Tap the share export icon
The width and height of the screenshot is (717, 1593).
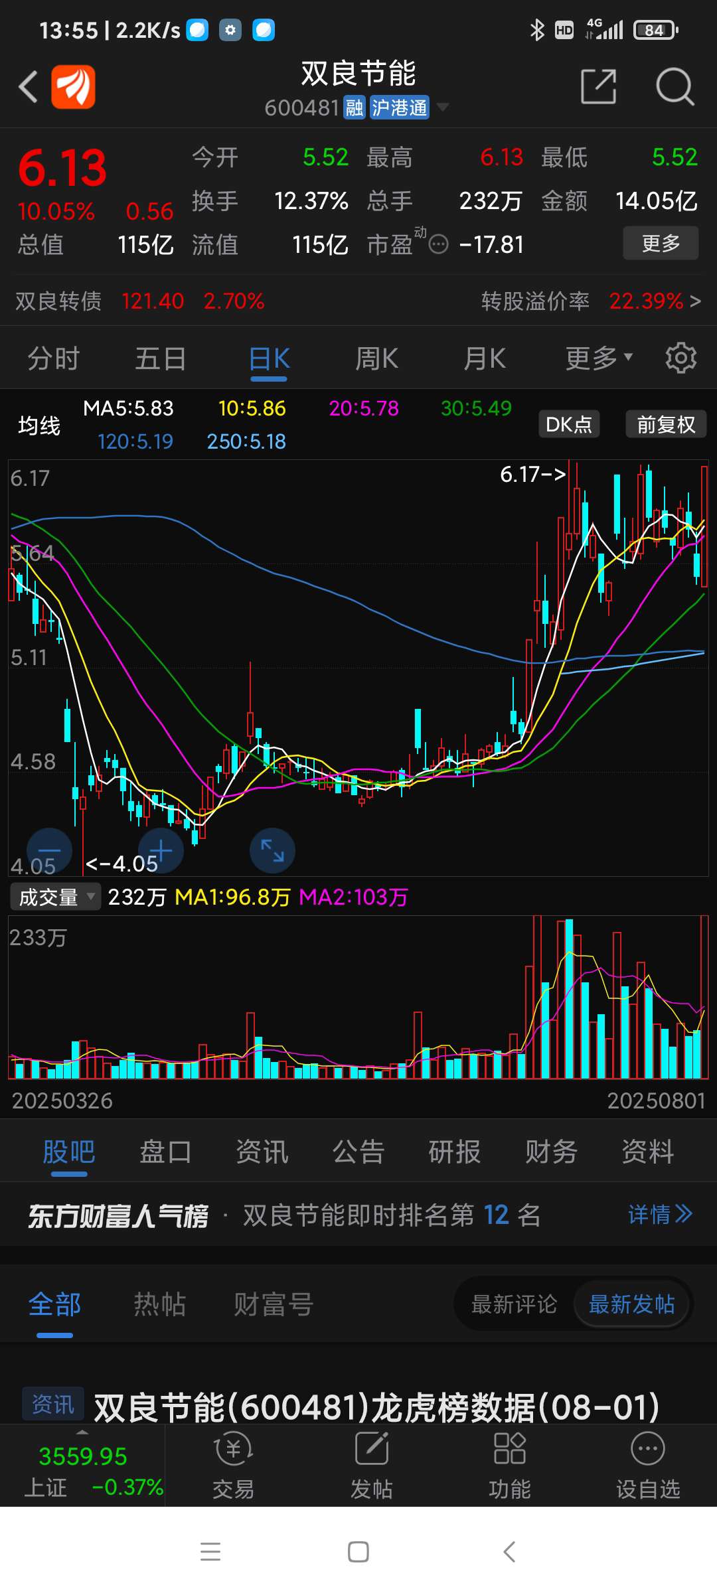(599, 86)
